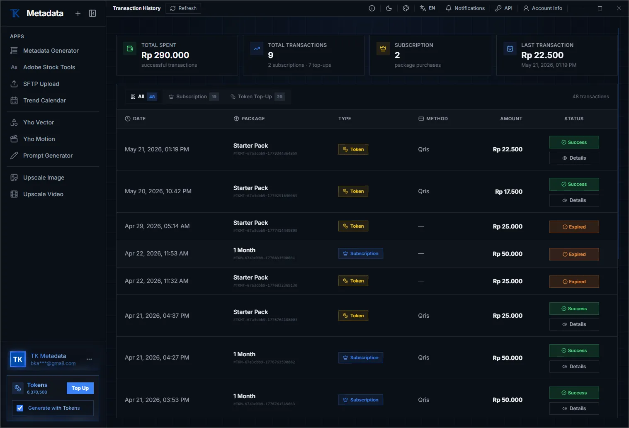Screen dimensions: 629x428
Task: Open Adobe Stock Tools
Action: pyautogui.click(x=53, y=67)
